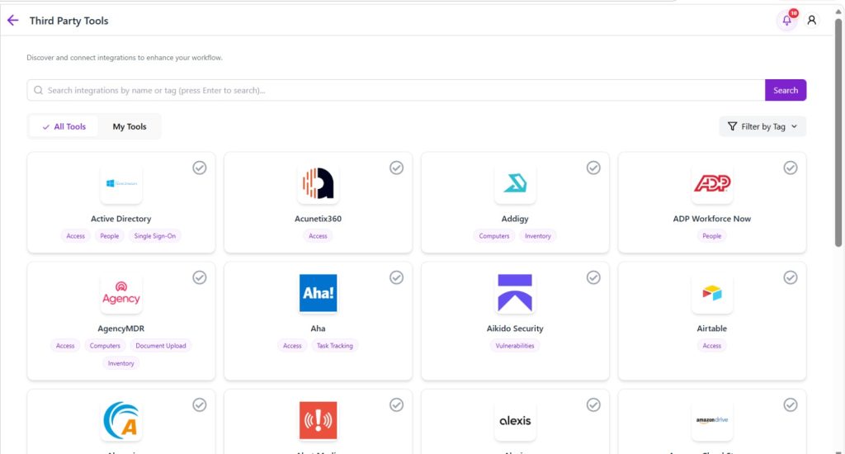Screen dimensions: 845x454
Task: Click the magnifier icon in search box
Action: [x=38, y=90]
